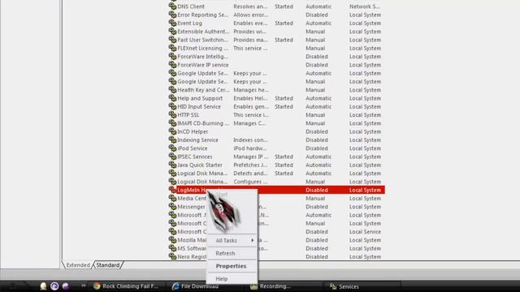Click 'Allows error...' description text

click(251, 15)
